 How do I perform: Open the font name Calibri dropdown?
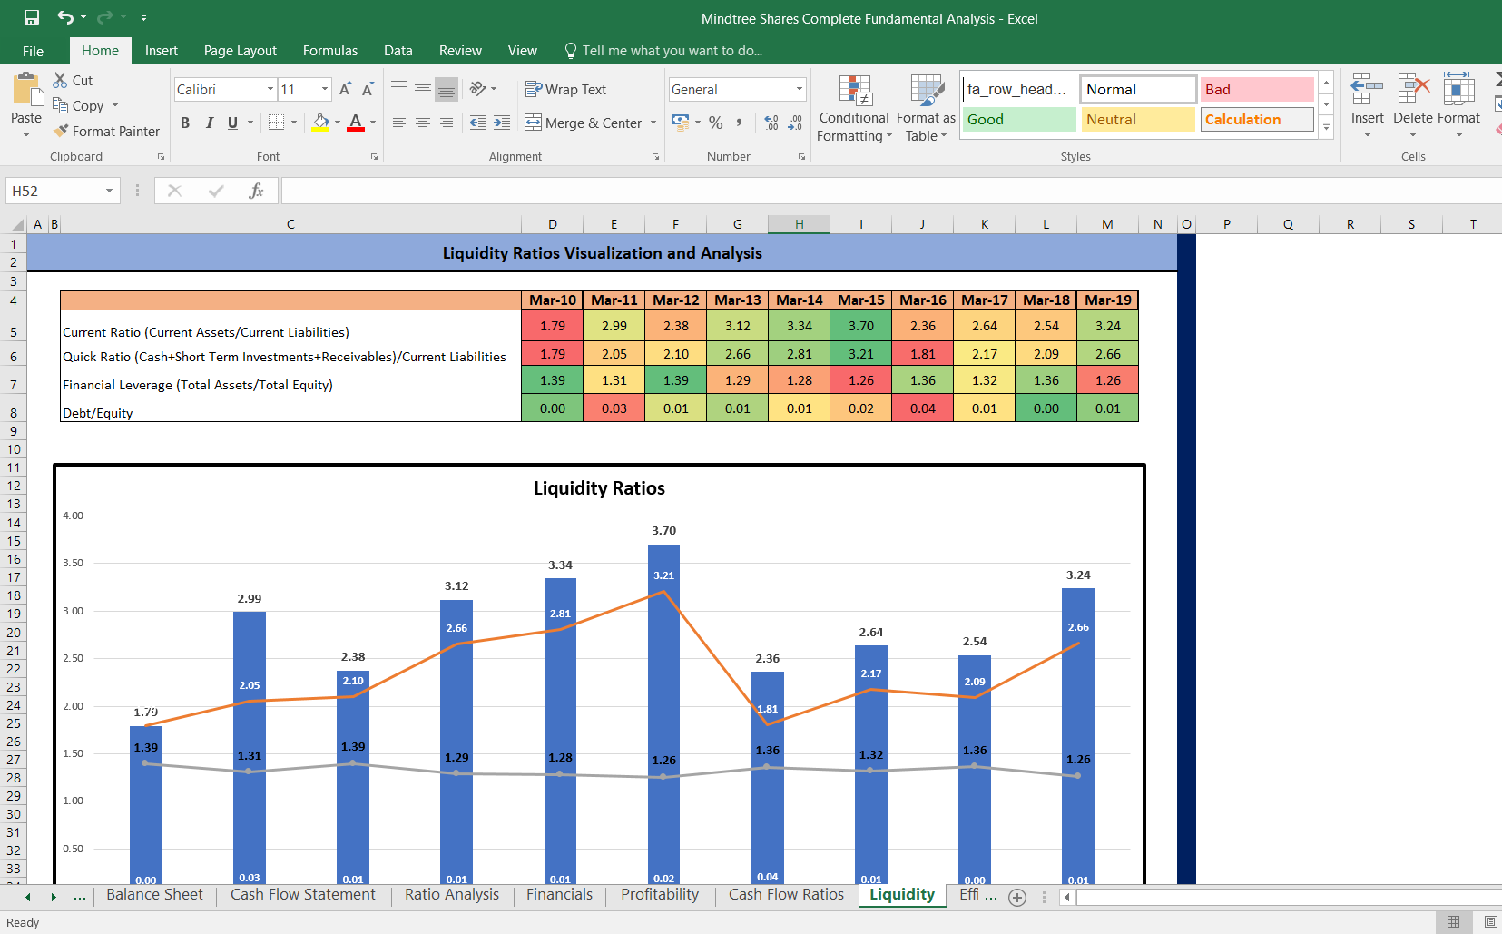click(270, 89)
